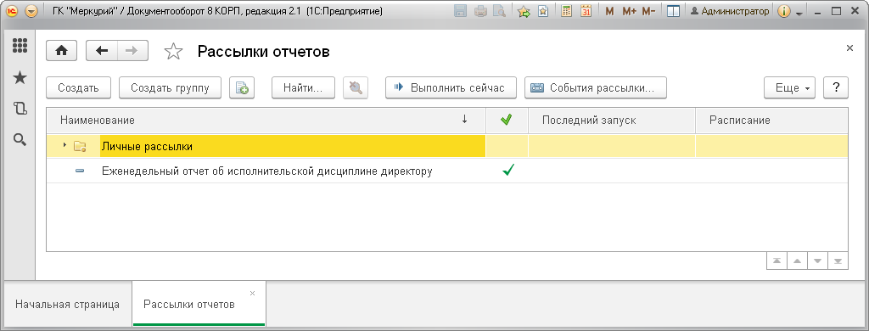
Task: Jump to list top arrow button
Action: (x=777, y=261)
